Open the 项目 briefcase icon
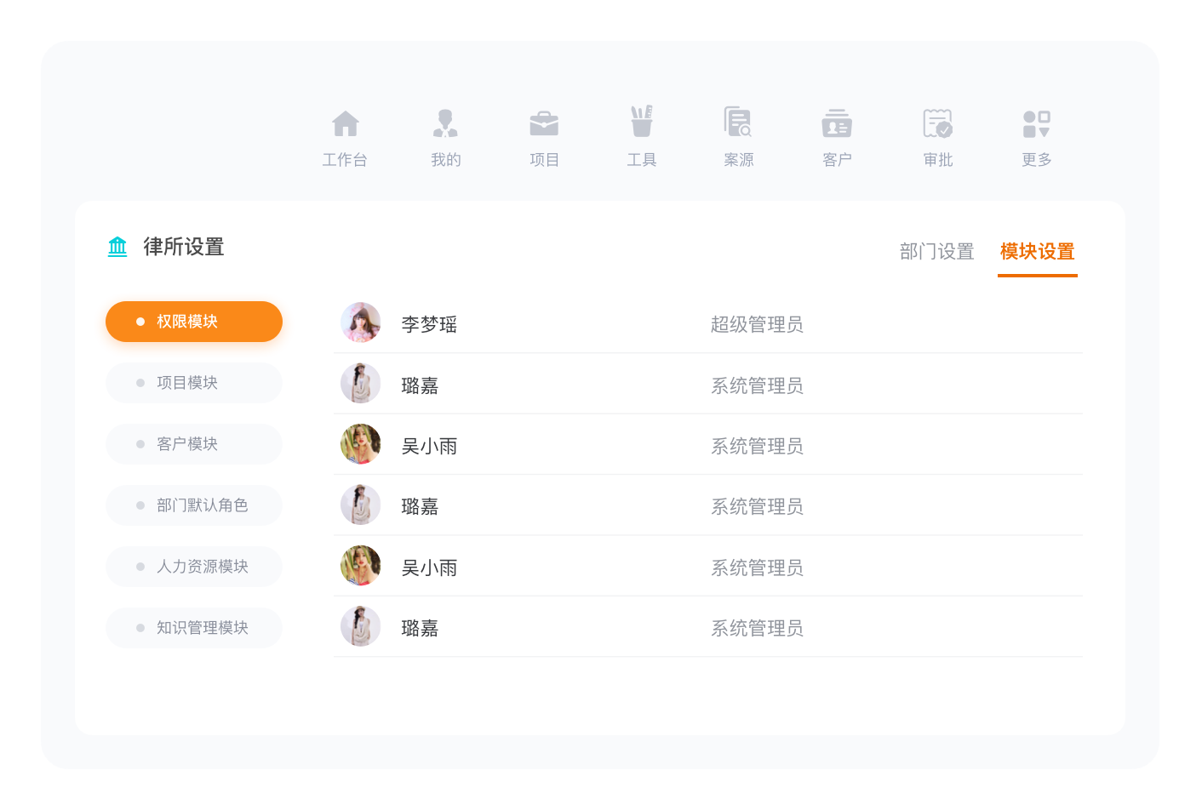The width and height of the screenshot is (1202, 810). (544, 124)
